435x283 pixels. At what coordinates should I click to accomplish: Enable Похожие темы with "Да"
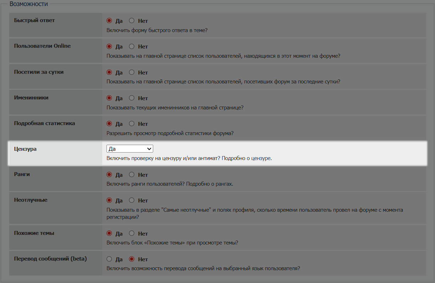pos(109,233)
